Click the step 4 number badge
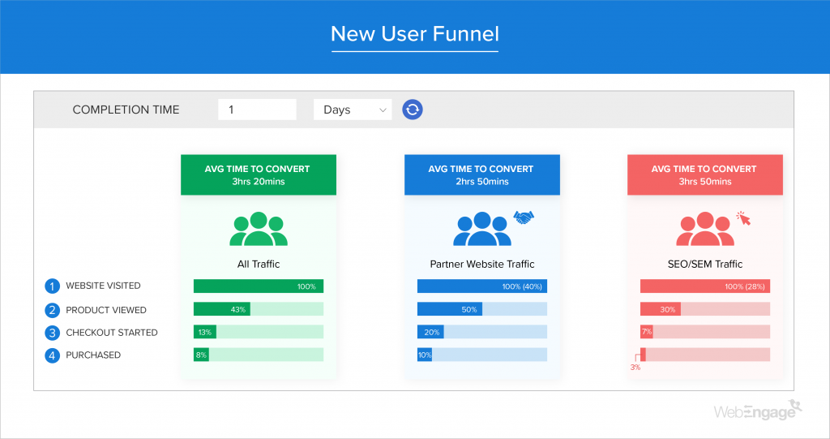Screen dimensions: 830x439 [x=52, y=355]
